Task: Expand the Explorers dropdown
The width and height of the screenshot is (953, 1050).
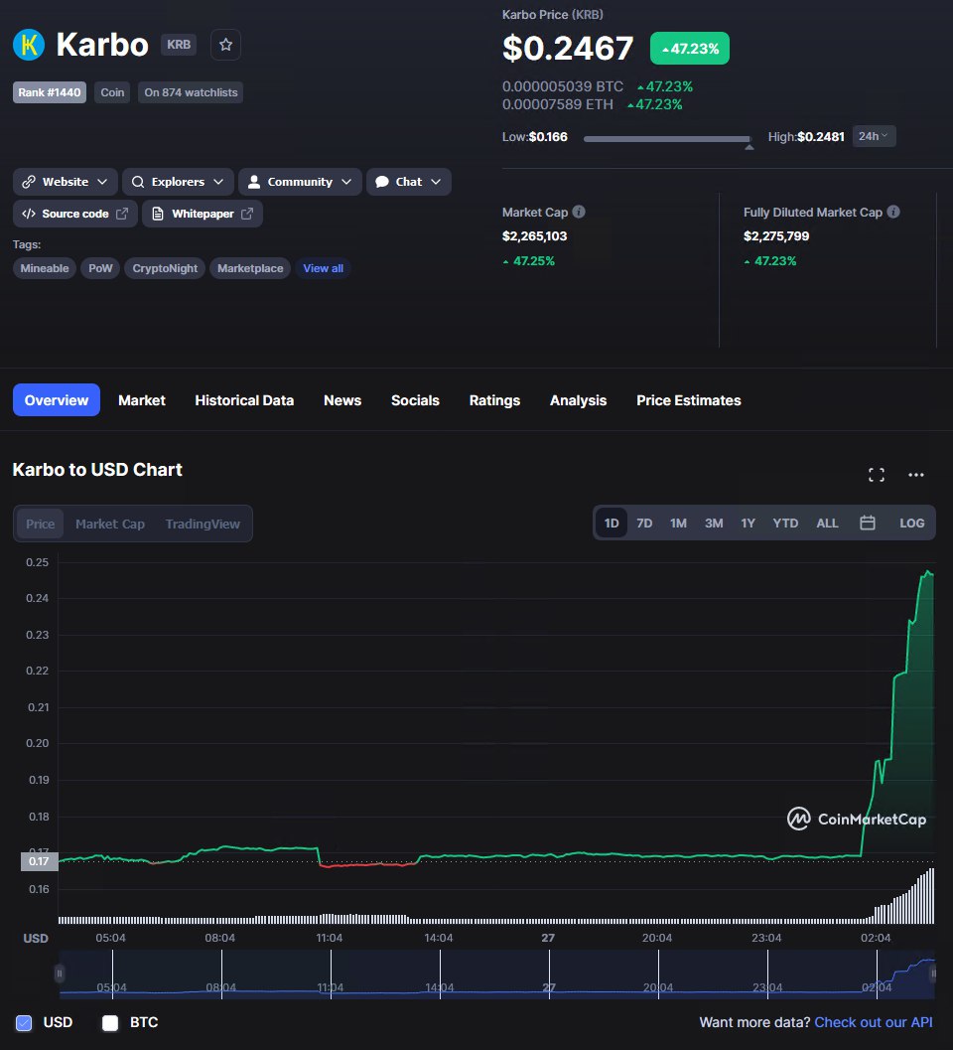Action: click(218, 182)
